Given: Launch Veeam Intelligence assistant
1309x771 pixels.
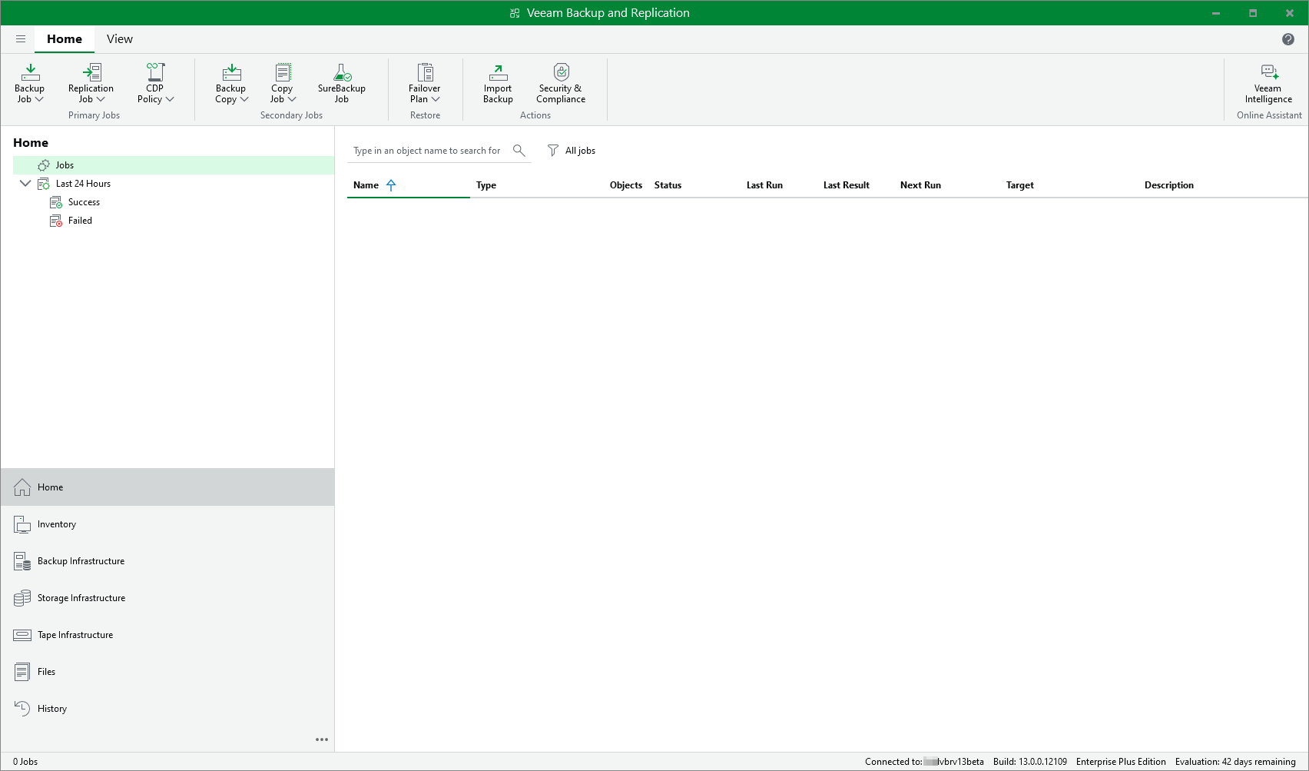Looking at the screenshot, I should coord(1268,83).
